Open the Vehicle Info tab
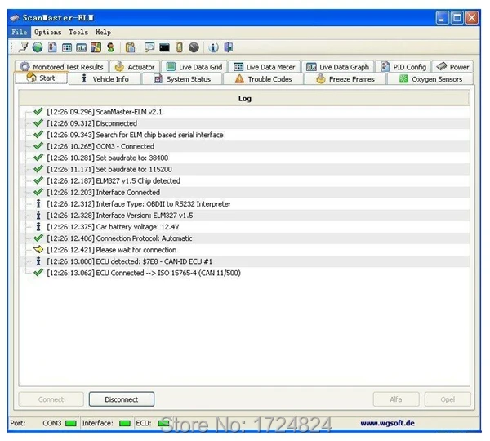This screenshot has width=490, height=441. 105,79
